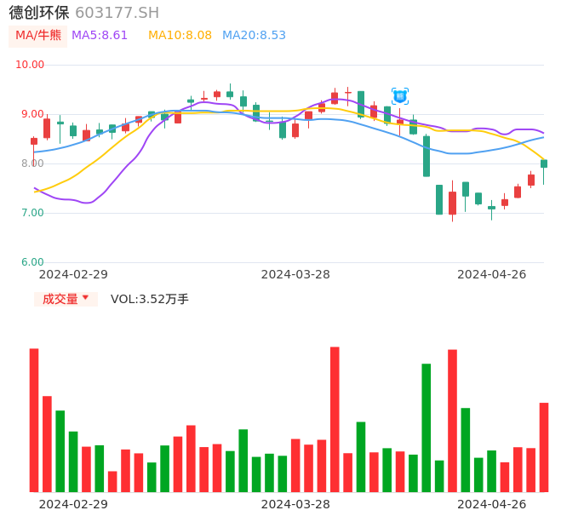Click the last red volume bar on the right
Viewport: 584px width, 516px height.
(x=544, y=447)
